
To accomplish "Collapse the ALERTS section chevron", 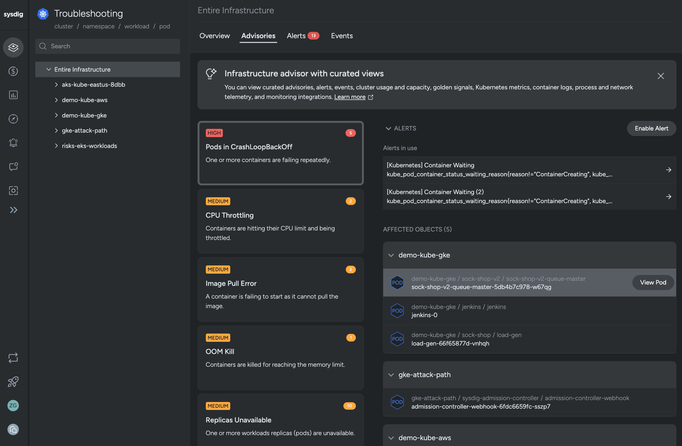I will (x=388, y=128).
